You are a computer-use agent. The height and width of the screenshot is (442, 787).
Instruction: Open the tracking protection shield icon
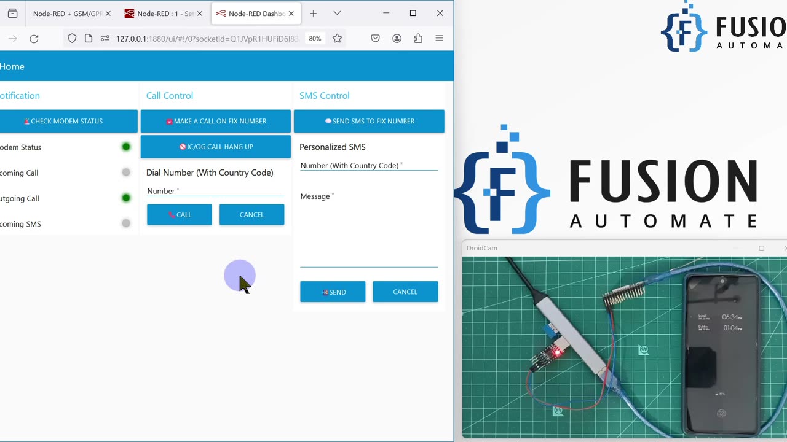[72, 39]
